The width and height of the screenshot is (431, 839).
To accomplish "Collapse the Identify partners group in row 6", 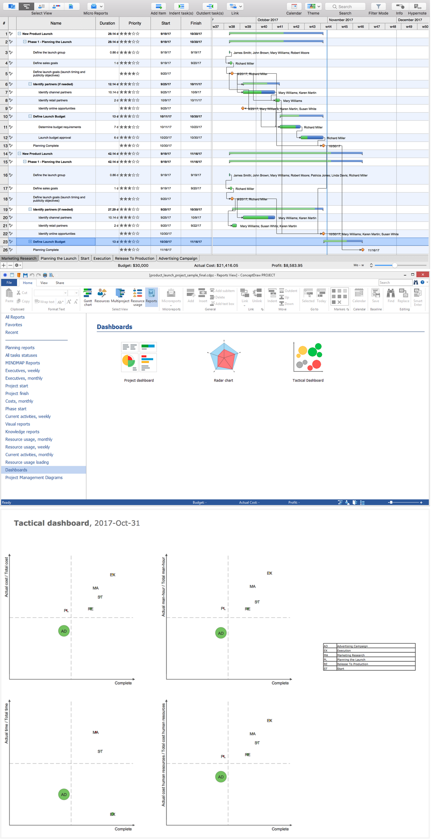I will [x=30, y=84].
